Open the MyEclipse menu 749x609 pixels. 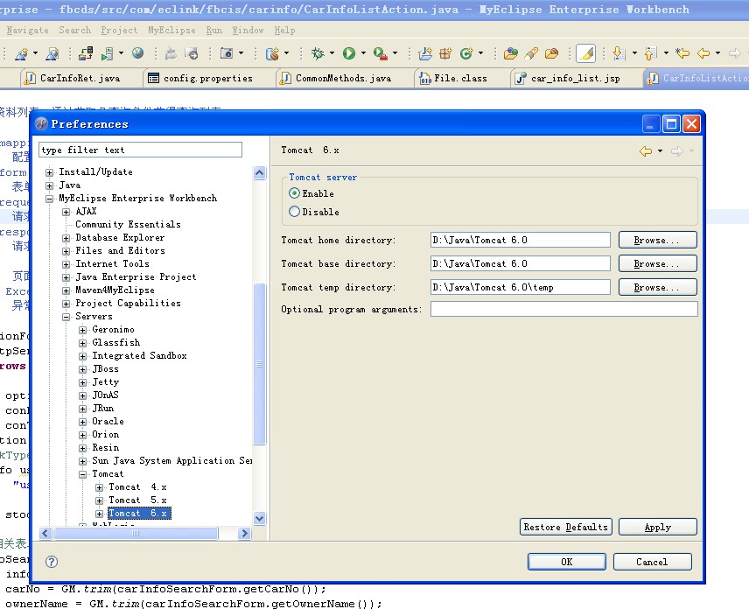tap(171, 30)
